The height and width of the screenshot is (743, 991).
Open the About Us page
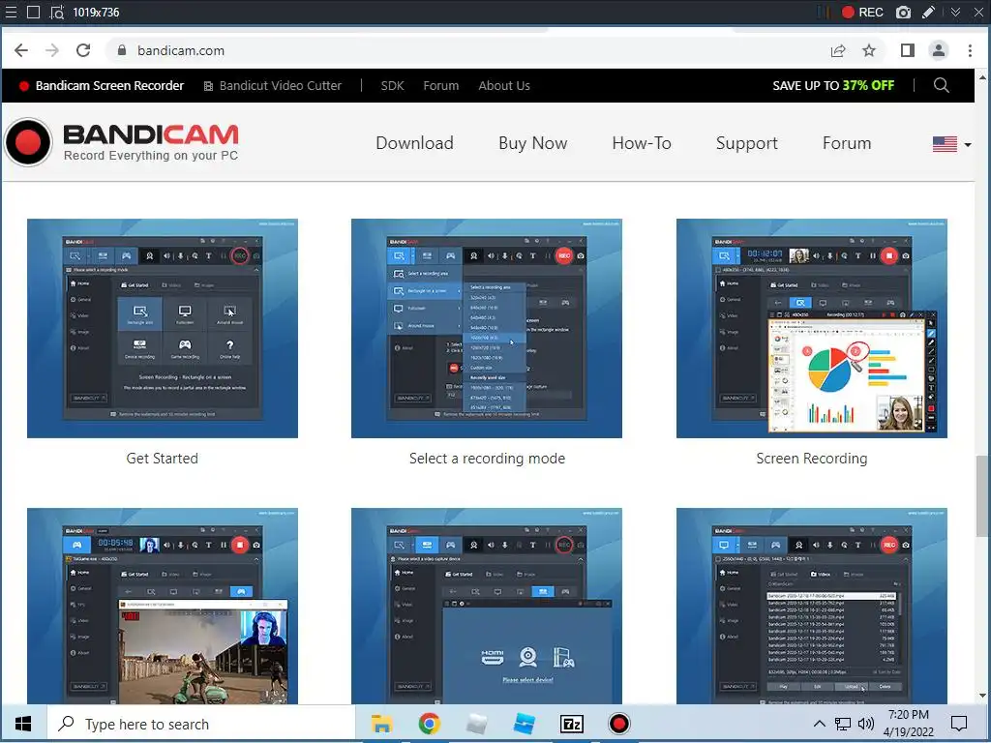click(504, 86)
